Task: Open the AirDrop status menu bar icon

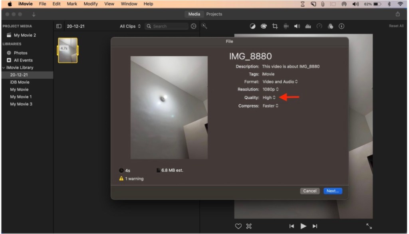Action: coord(344,4)
